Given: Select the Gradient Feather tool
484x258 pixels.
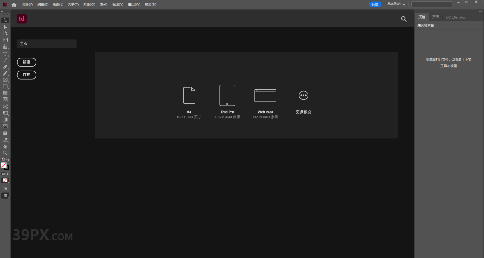Looking at the screenshot, I should [x=5, y=126].
